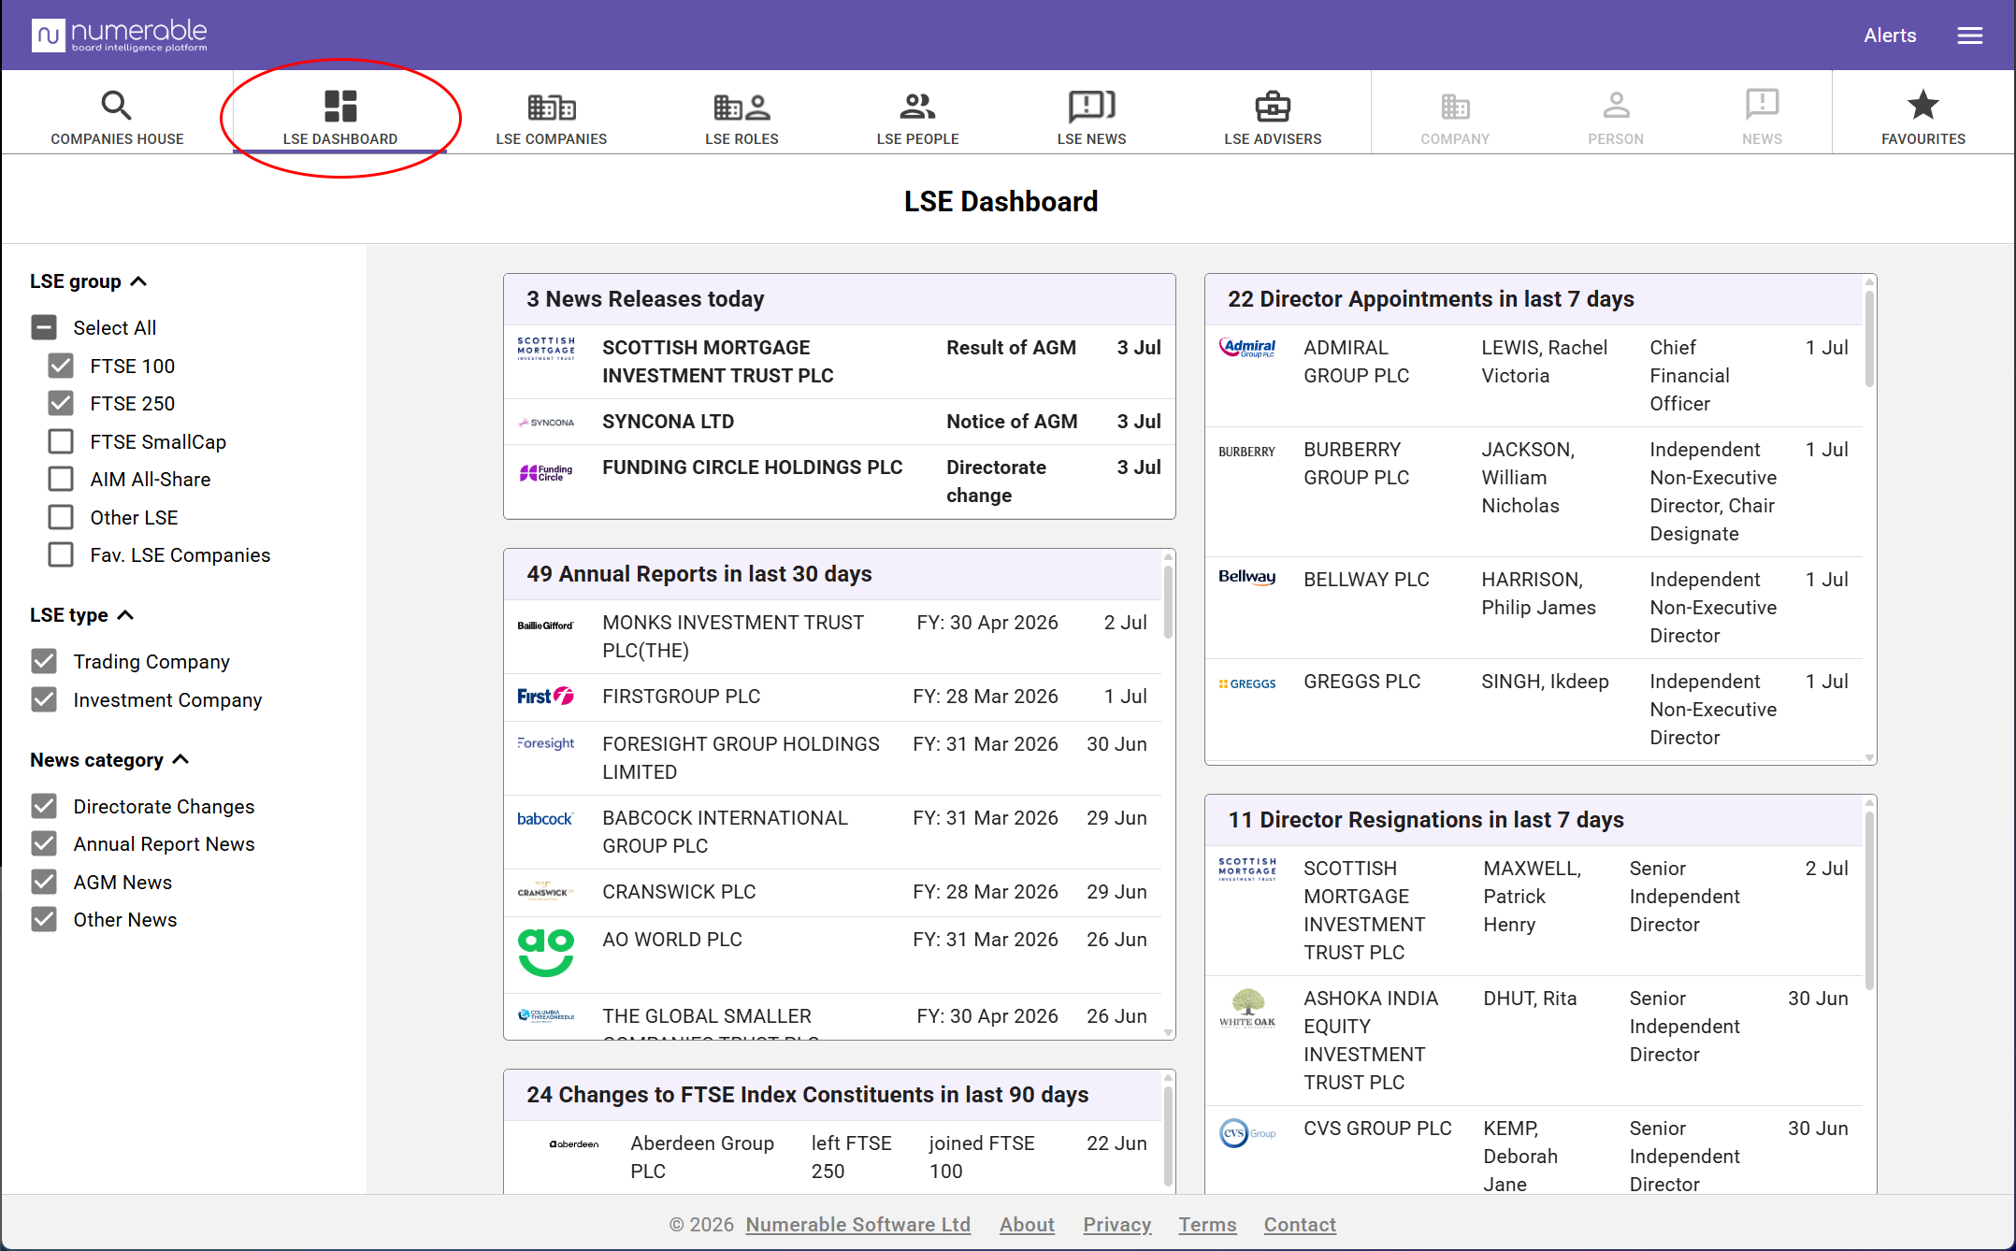
Task: Open the LSE Roles icon
Action: [x=742, y=108]
